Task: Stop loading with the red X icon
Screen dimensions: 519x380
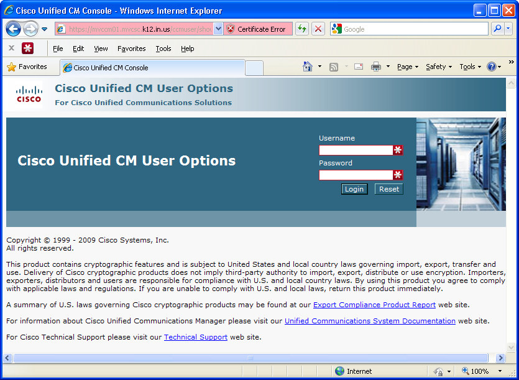Action: [x=318, y=29]
